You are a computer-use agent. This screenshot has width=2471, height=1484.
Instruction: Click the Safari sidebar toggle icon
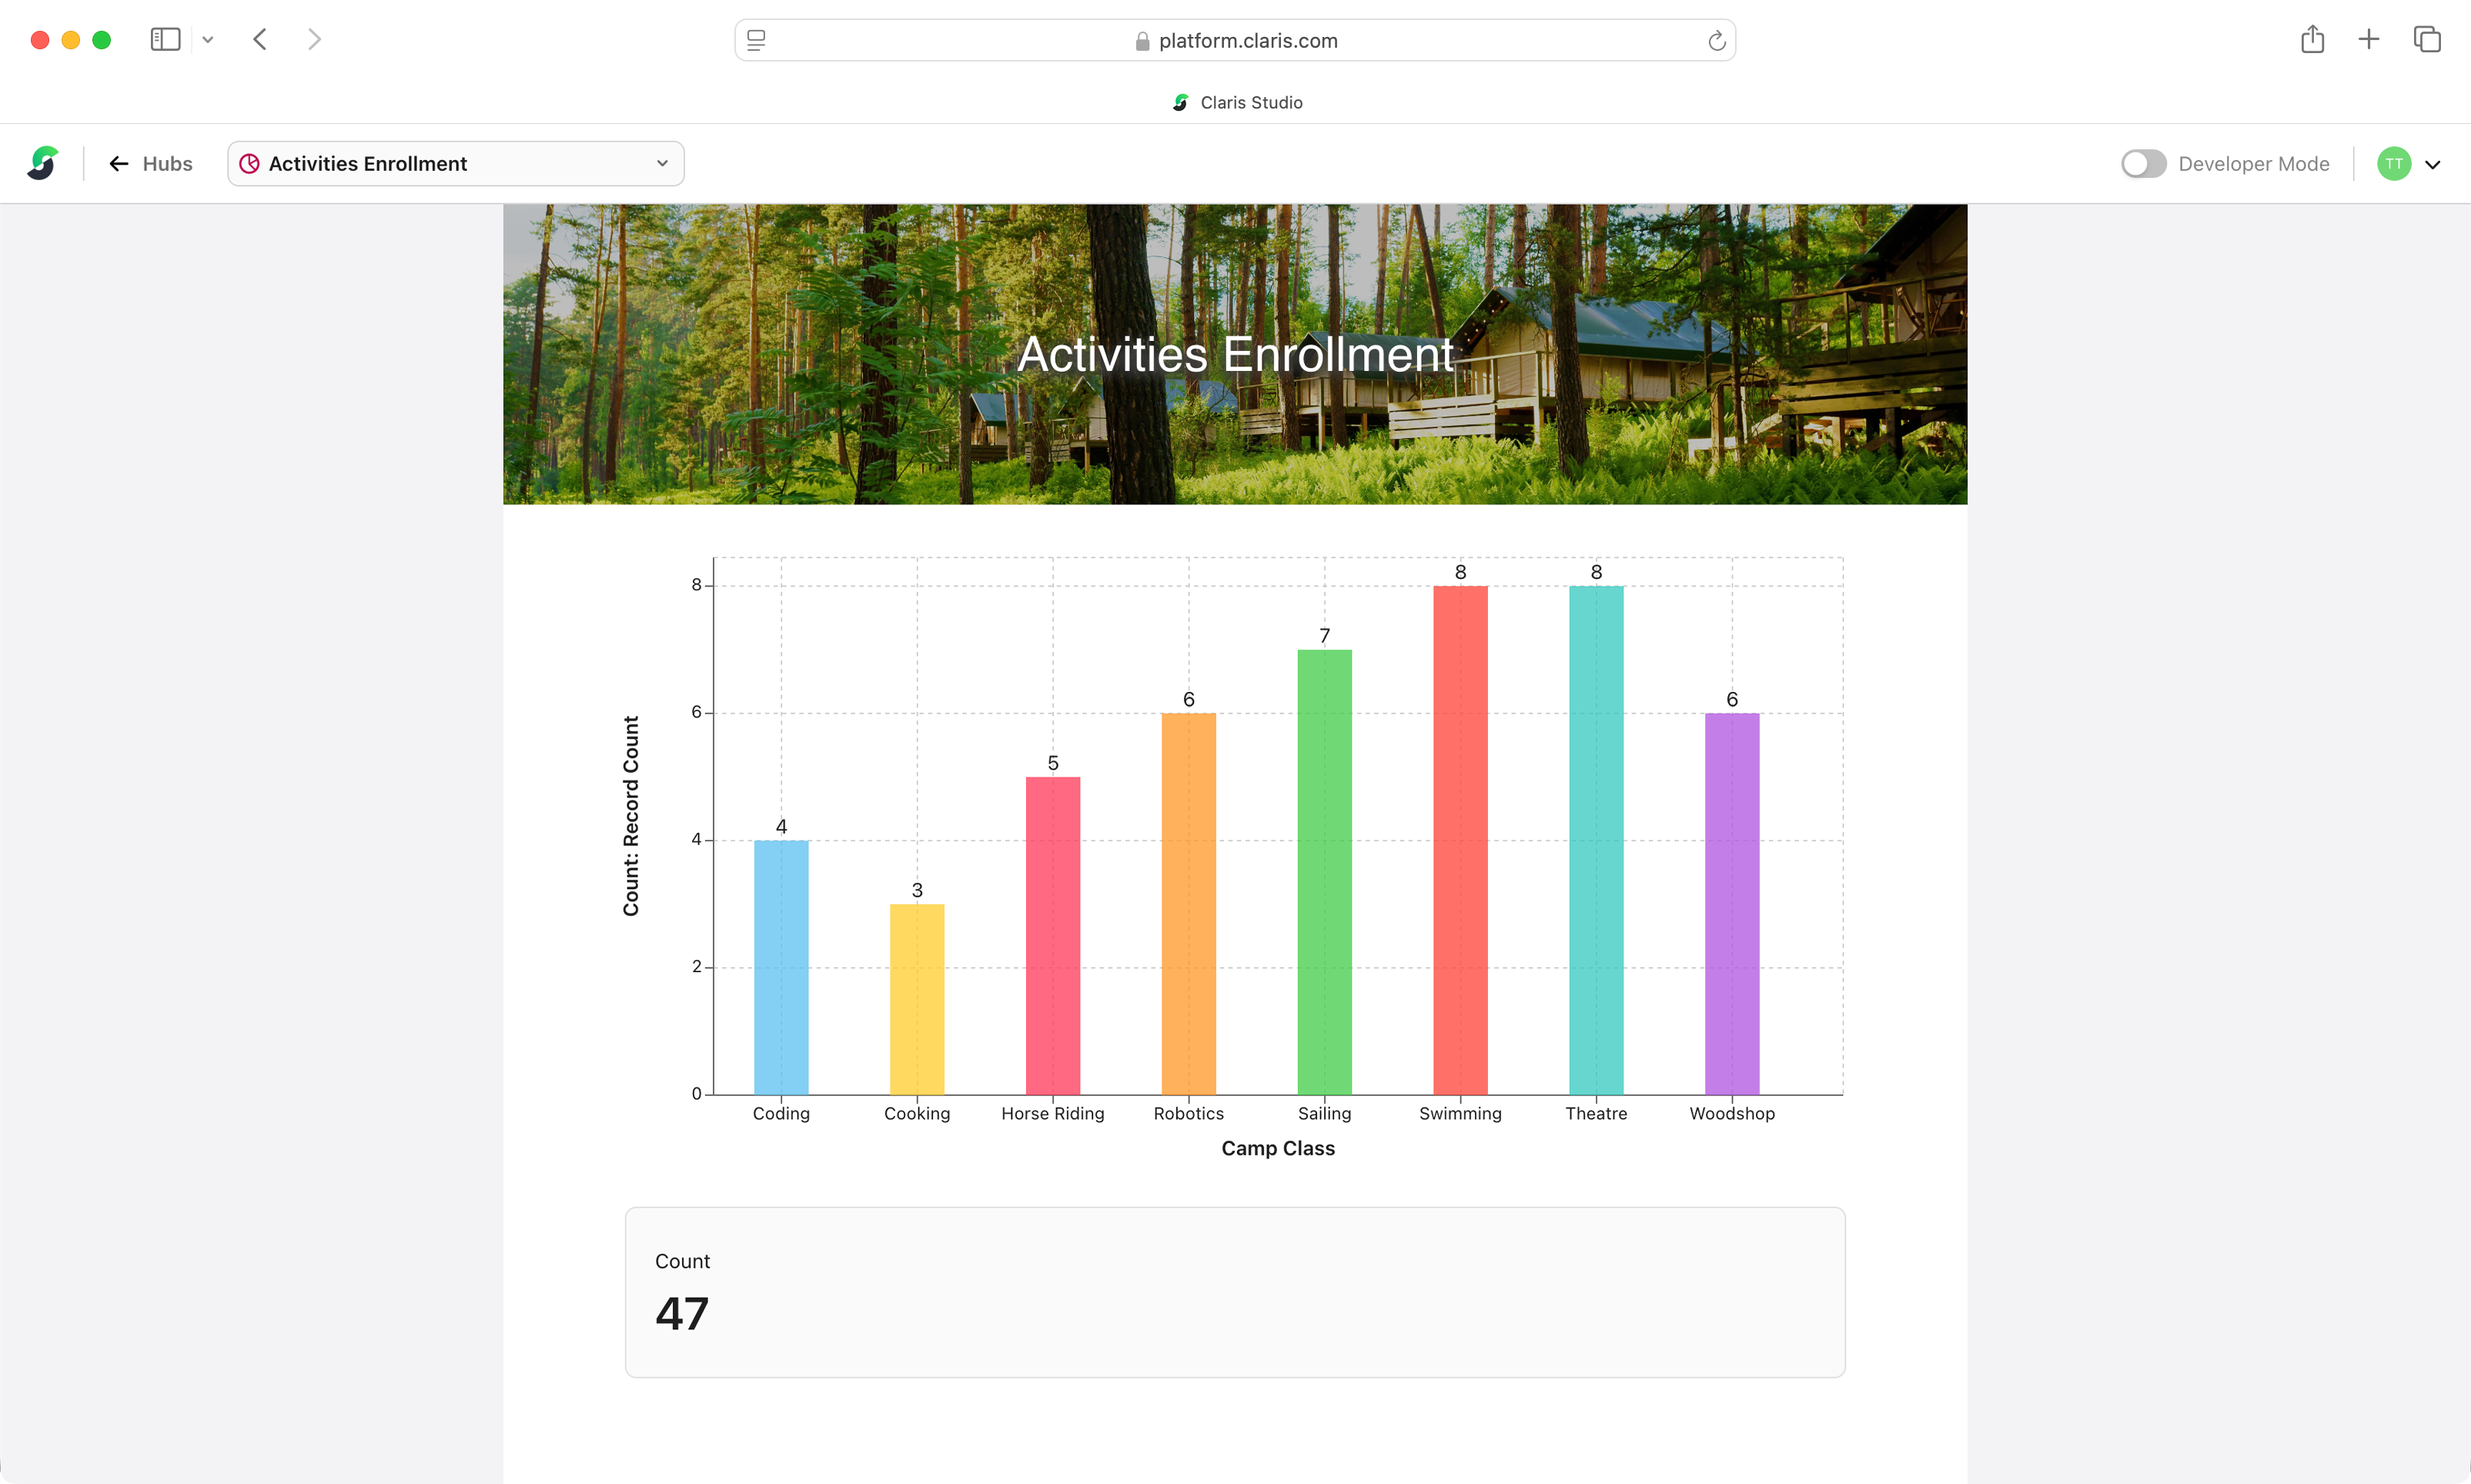point(165,39)
